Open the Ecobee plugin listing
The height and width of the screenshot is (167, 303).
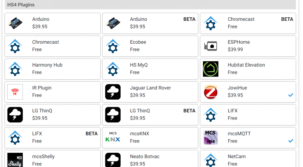150,46
